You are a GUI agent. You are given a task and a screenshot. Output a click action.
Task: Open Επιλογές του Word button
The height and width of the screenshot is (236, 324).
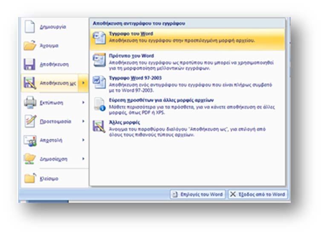tap(197, 194)
